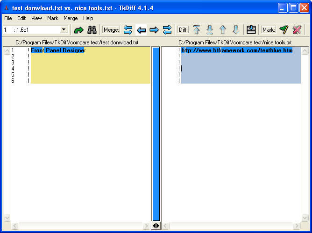The height and width of the screenshot is (233, 312).
Task: Click right pane vertical scroll down arrow
Action: tap(305, 218)
